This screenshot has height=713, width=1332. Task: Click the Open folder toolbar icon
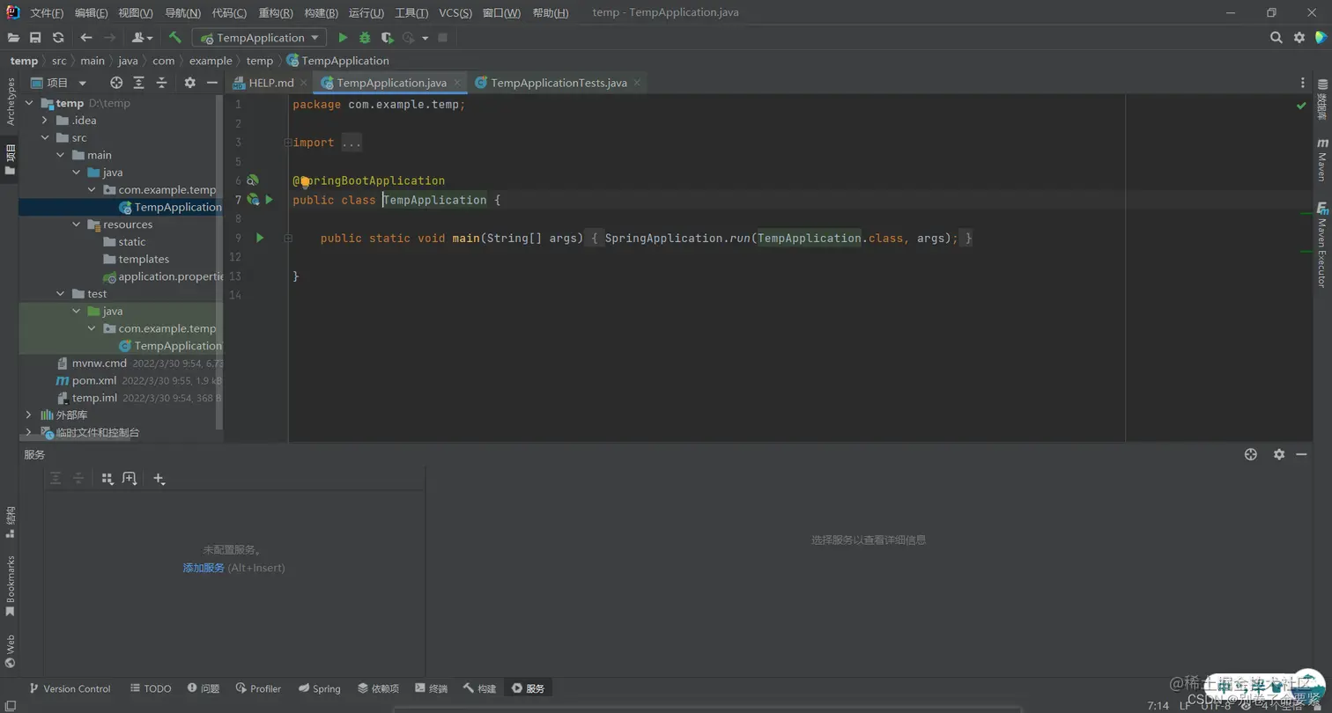pos(13,38)
